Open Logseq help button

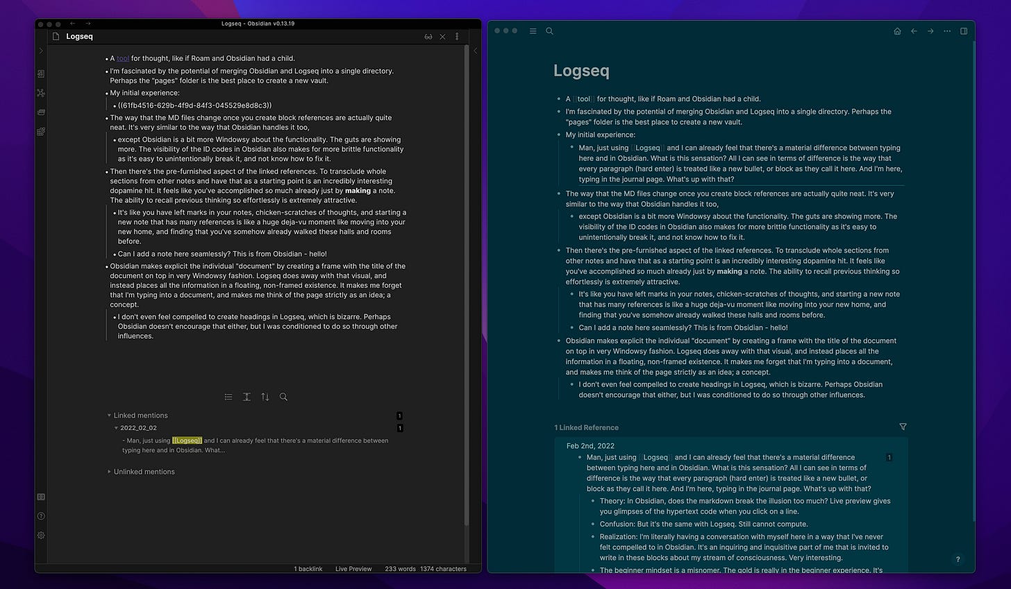tap(958, 559)
